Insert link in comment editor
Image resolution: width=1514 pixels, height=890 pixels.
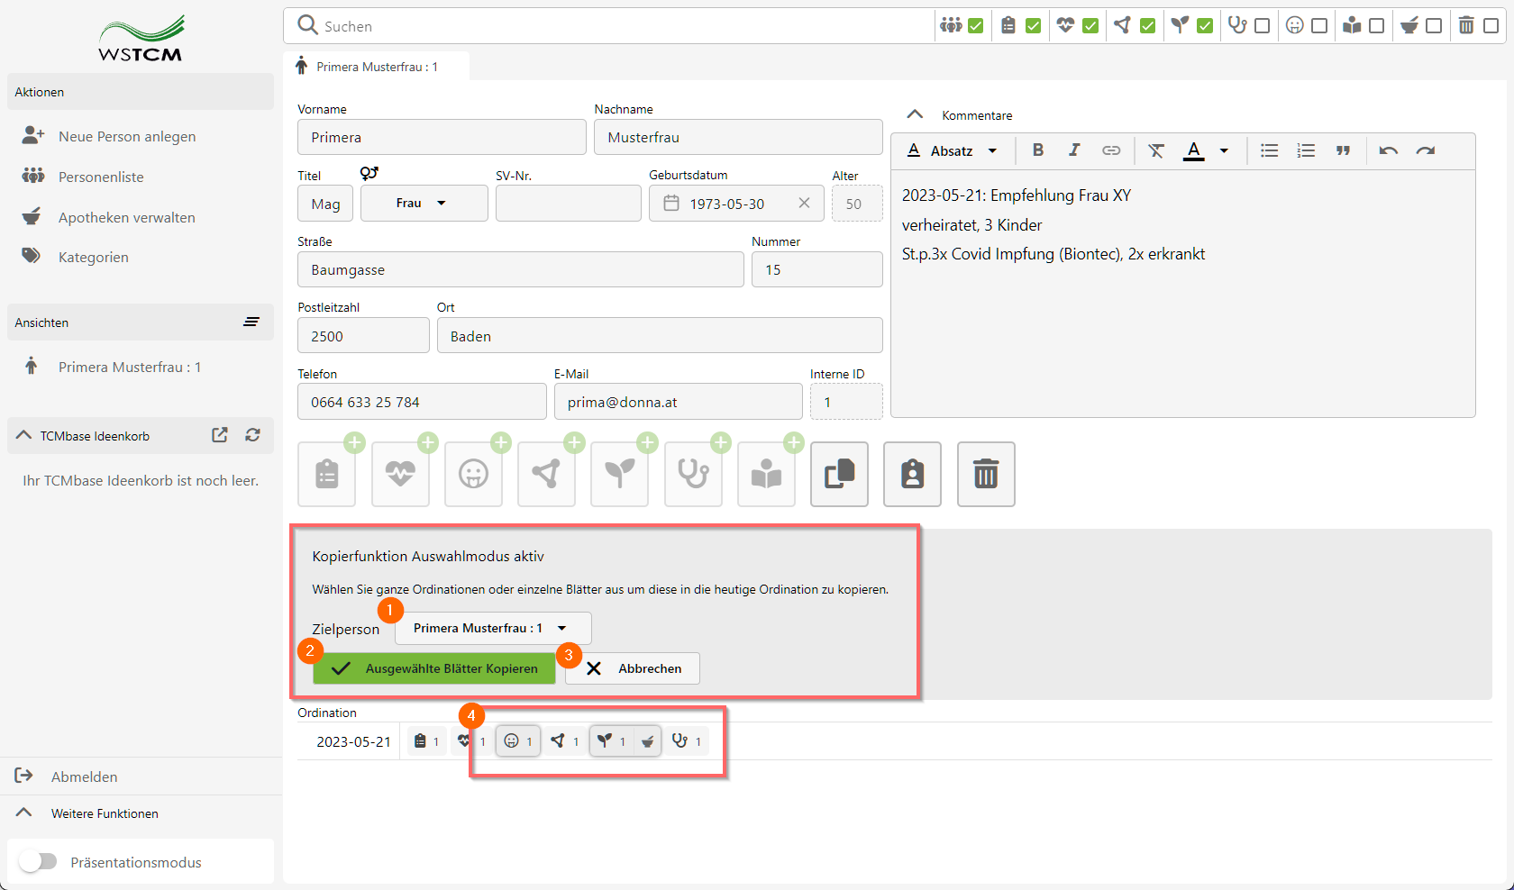click(x=1111, y=150)
